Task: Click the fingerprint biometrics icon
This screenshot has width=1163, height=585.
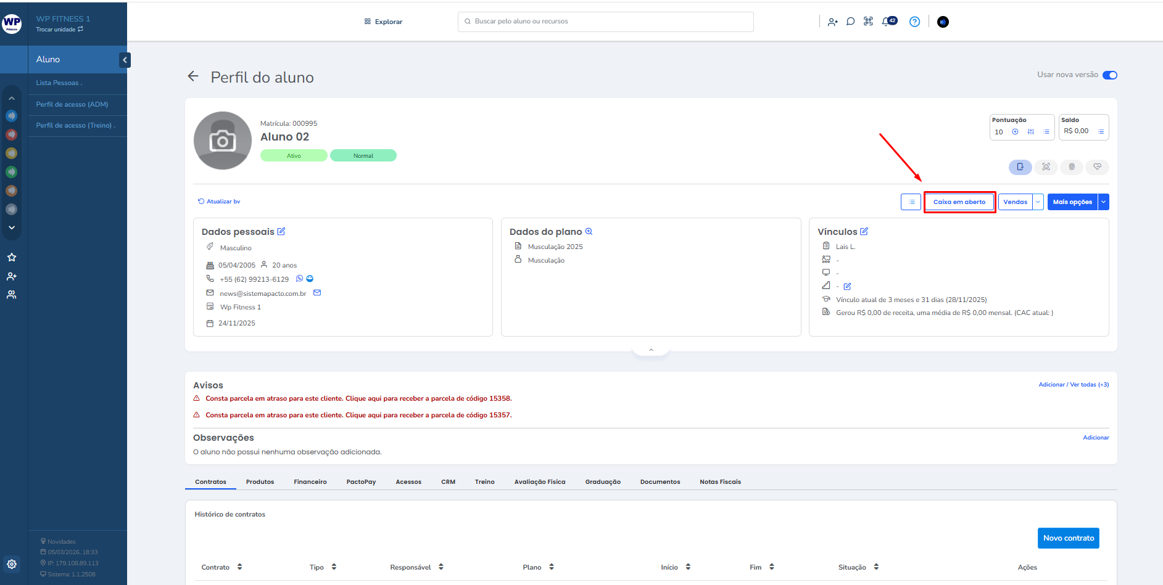Action: pyautogui.click(x=1072, y=167)
